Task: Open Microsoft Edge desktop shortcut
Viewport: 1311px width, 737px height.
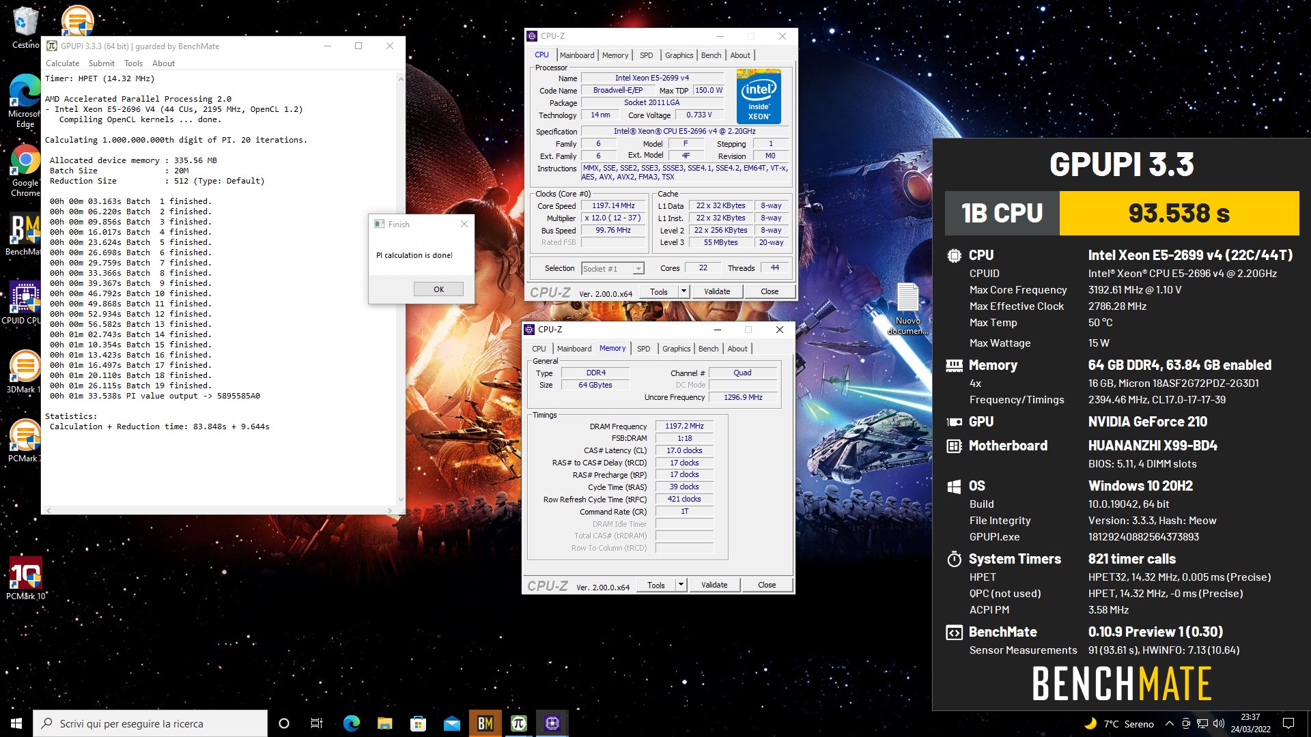Action: (25, 101)
